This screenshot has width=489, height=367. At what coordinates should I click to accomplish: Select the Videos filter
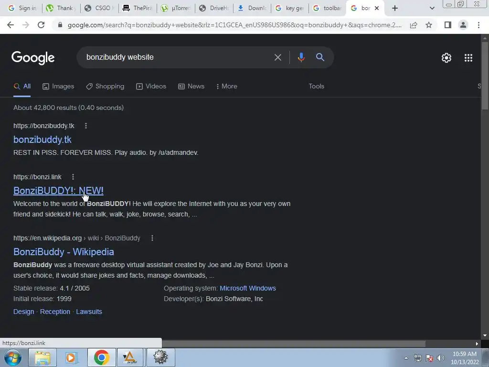pyautogui.click(x=151, y=86)
